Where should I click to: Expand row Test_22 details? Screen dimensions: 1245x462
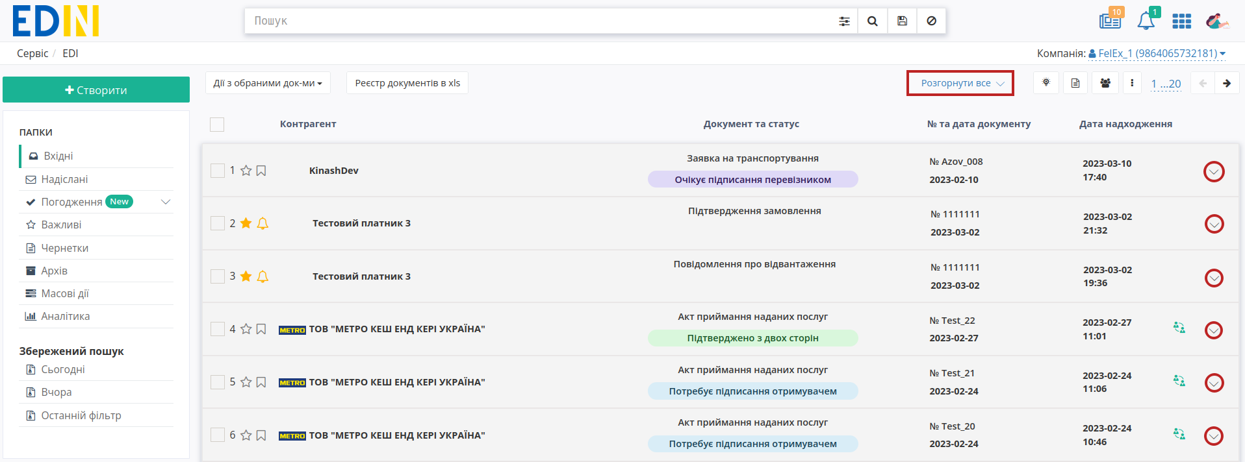[x=1214, y=330]
